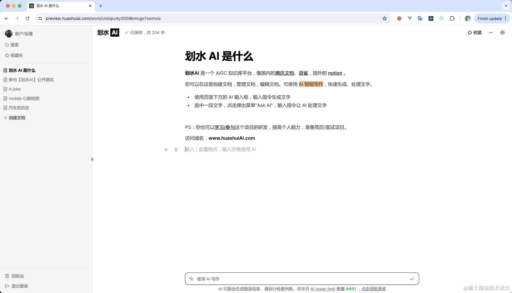Open the Google Translate extension icon
Screen dimensions: 512x293
(x=420, y=18)
